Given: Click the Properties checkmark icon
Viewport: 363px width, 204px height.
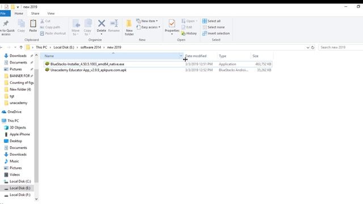Looking at the screenshot, I should coord(172,23).
